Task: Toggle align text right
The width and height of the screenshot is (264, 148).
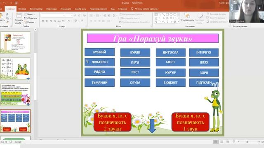Action: point(99,21)
